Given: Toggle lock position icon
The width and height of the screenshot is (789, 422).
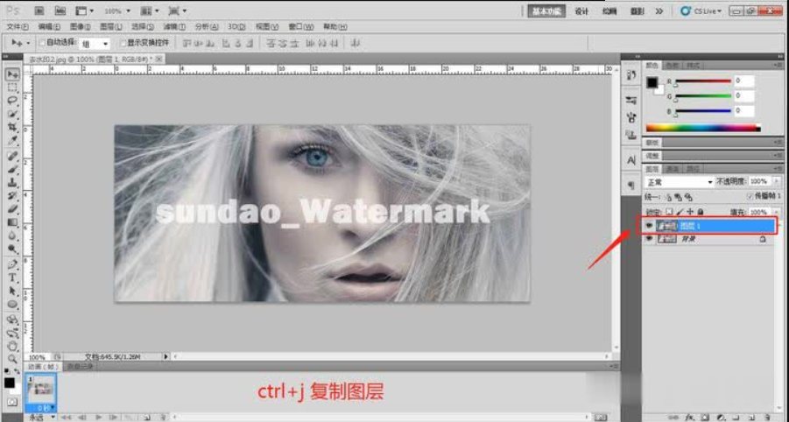Looking at the screenshot, I should coord(690,212).
